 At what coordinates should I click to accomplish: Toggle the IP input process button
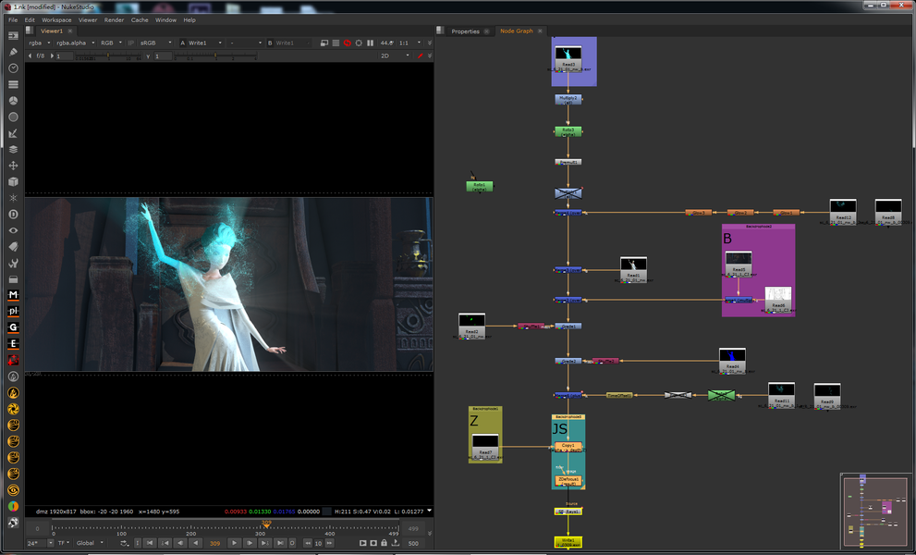tap(131, 43)
